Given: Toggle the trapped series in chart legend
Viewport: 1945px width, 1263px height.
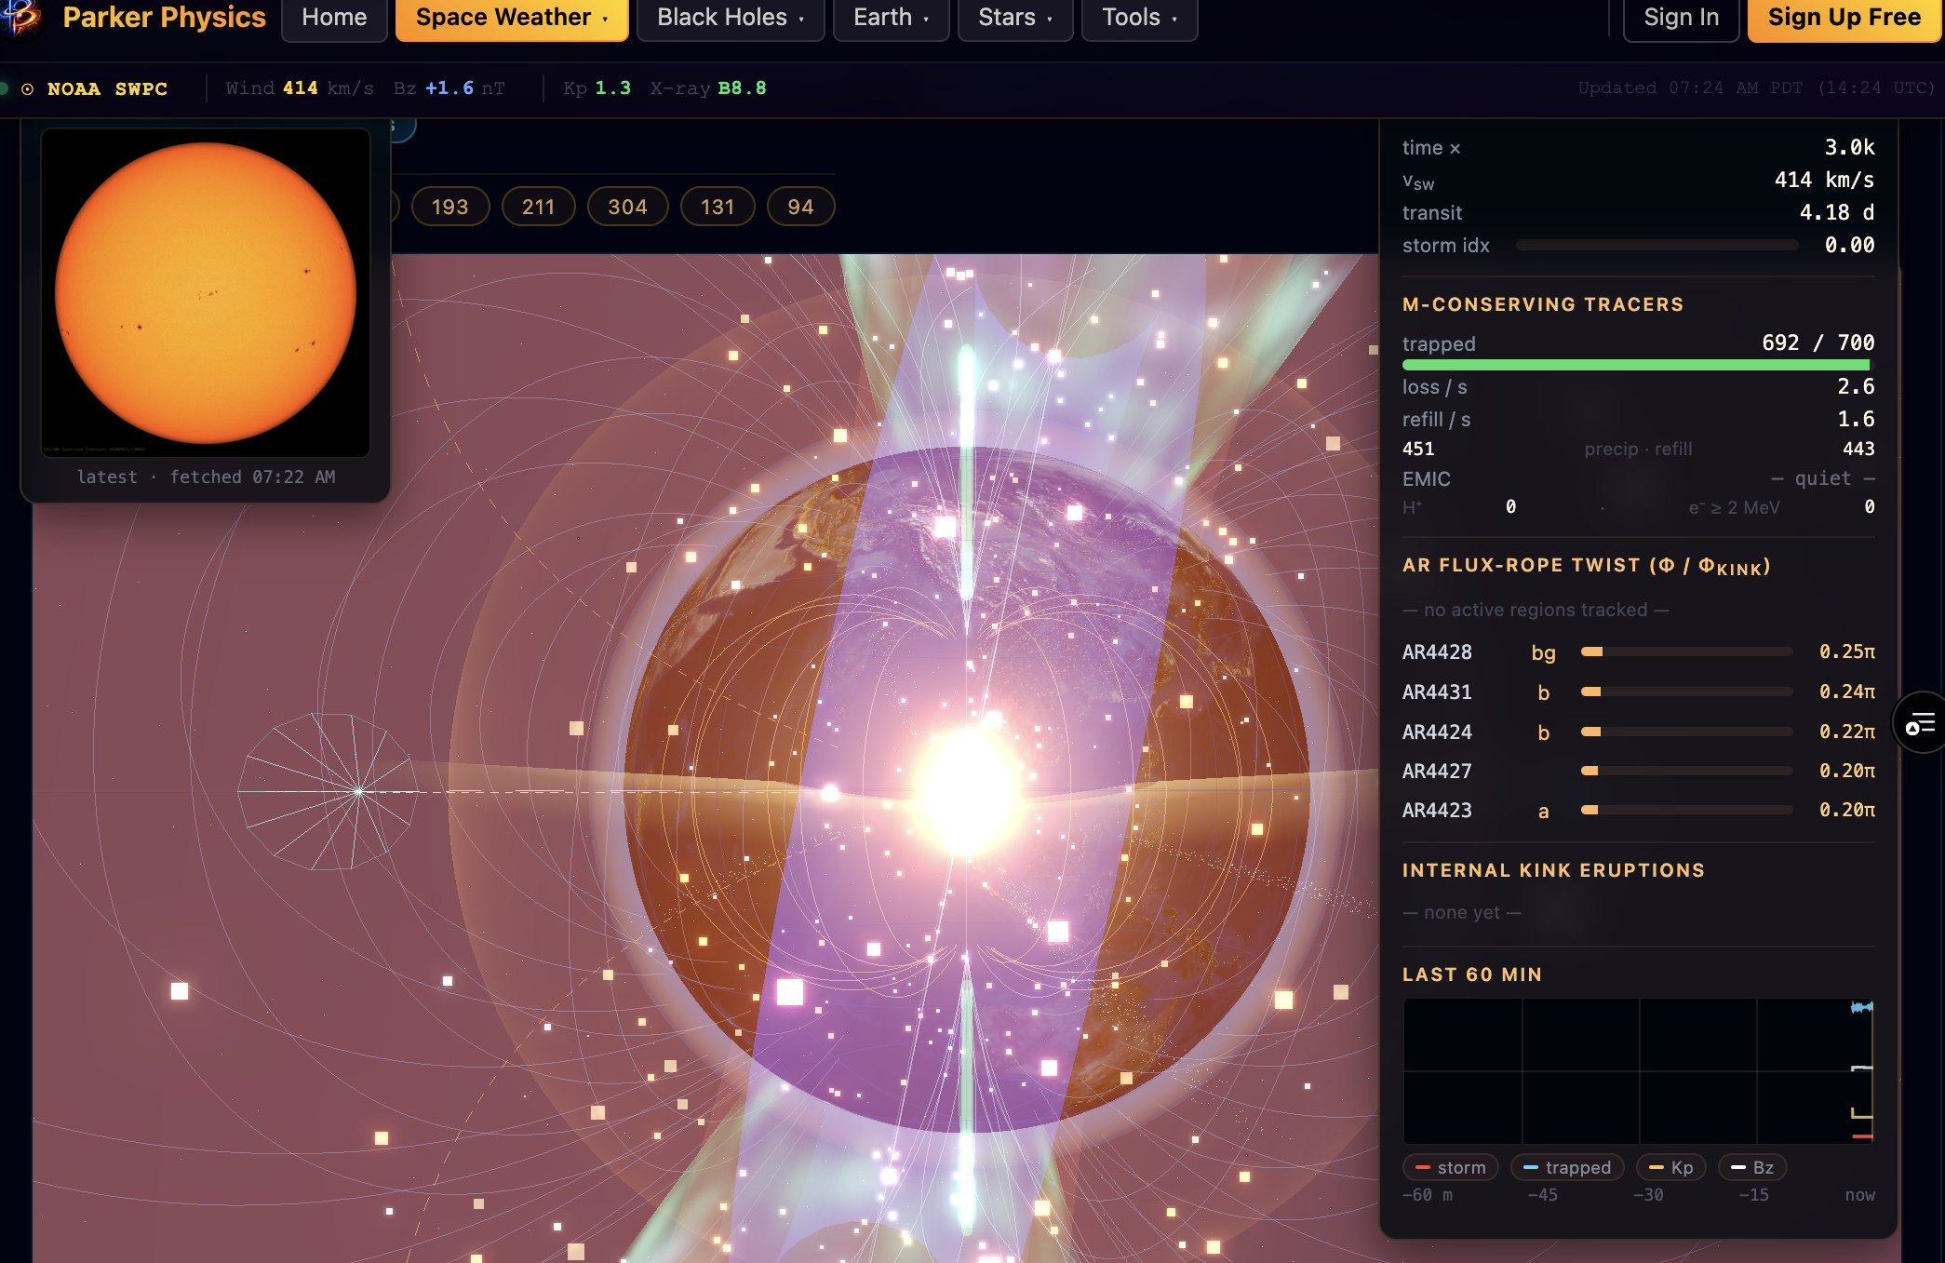Looking at the screenshot, I should [x=1567, y=1167].
